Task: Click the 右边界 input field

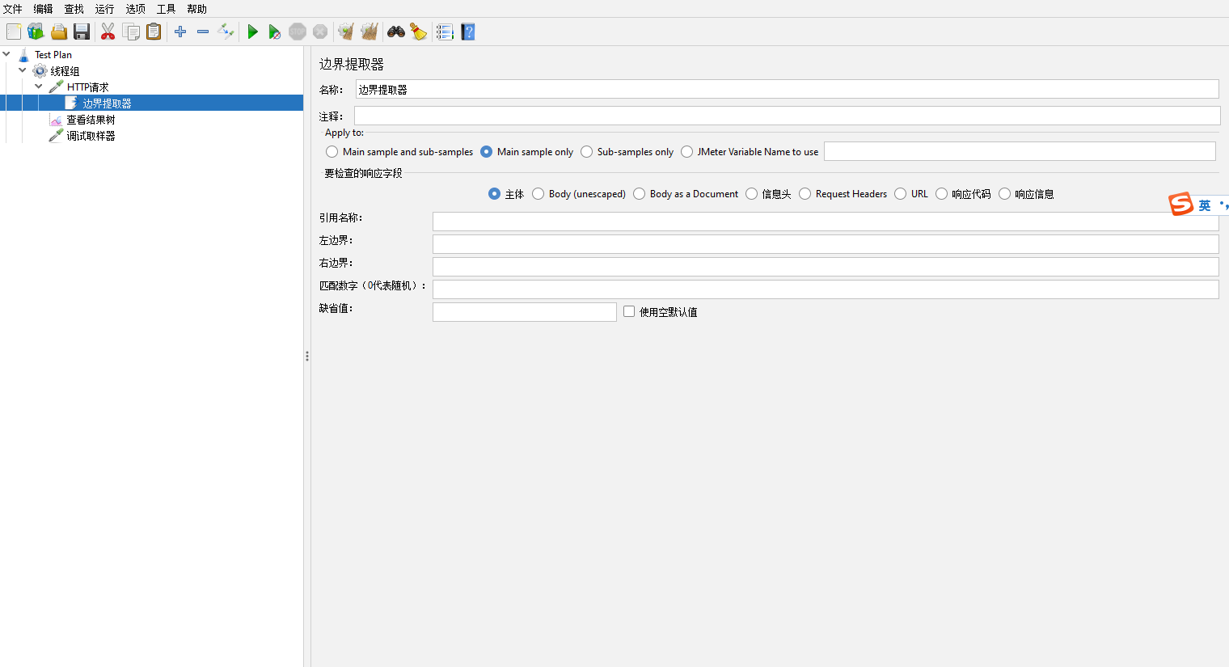Action: pos(826,267)
